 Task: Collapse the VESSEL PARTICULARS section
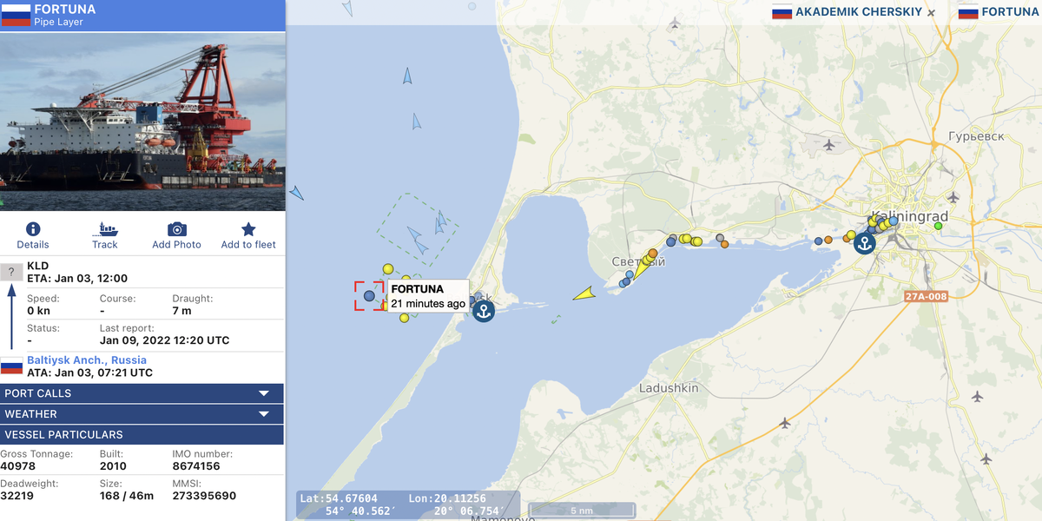click(x=142, y=434)
